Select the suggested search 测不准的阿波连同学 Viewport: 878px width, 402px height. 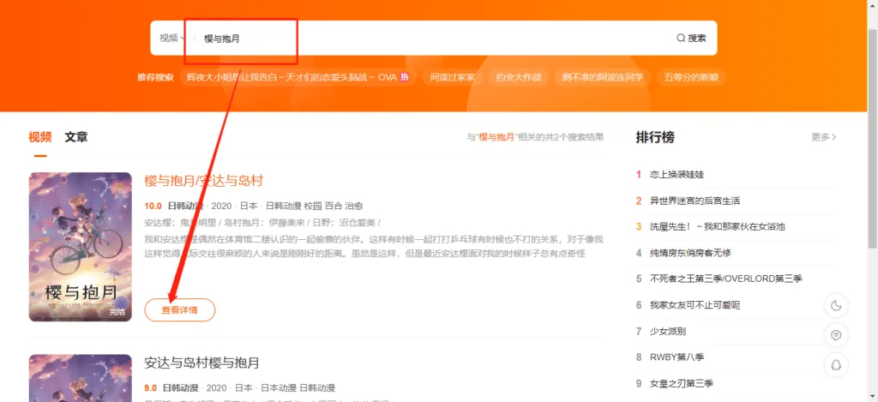(x=603, y=77)
